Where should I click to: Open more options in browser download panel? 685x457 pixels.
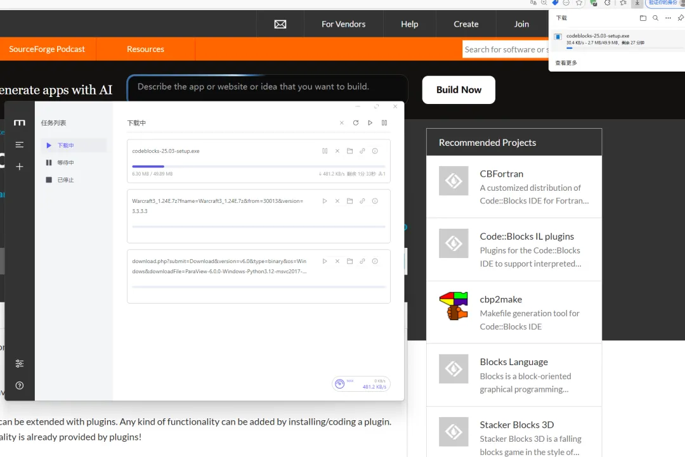668,18
